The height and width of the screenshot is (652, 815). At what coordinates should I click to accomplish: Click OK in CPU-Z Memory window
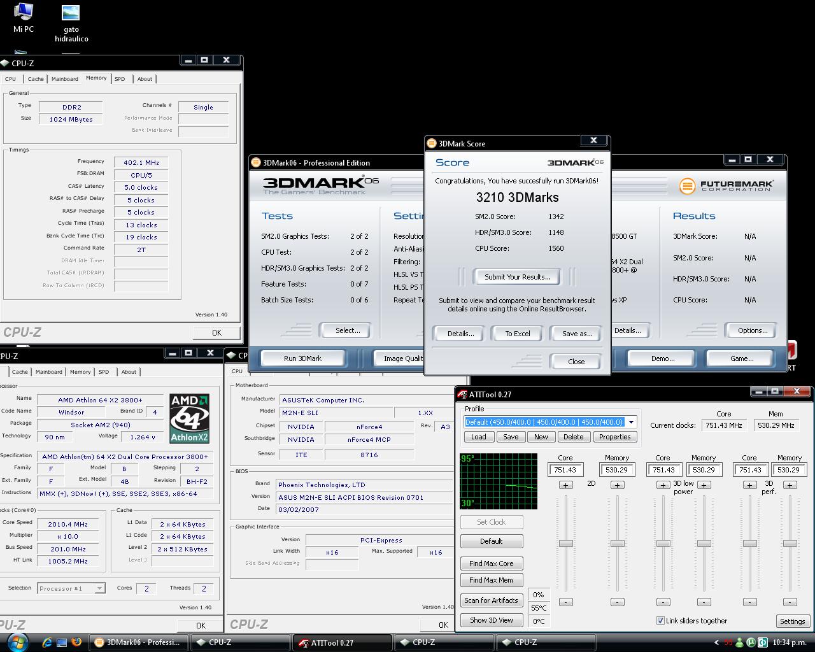click(216, 332)
